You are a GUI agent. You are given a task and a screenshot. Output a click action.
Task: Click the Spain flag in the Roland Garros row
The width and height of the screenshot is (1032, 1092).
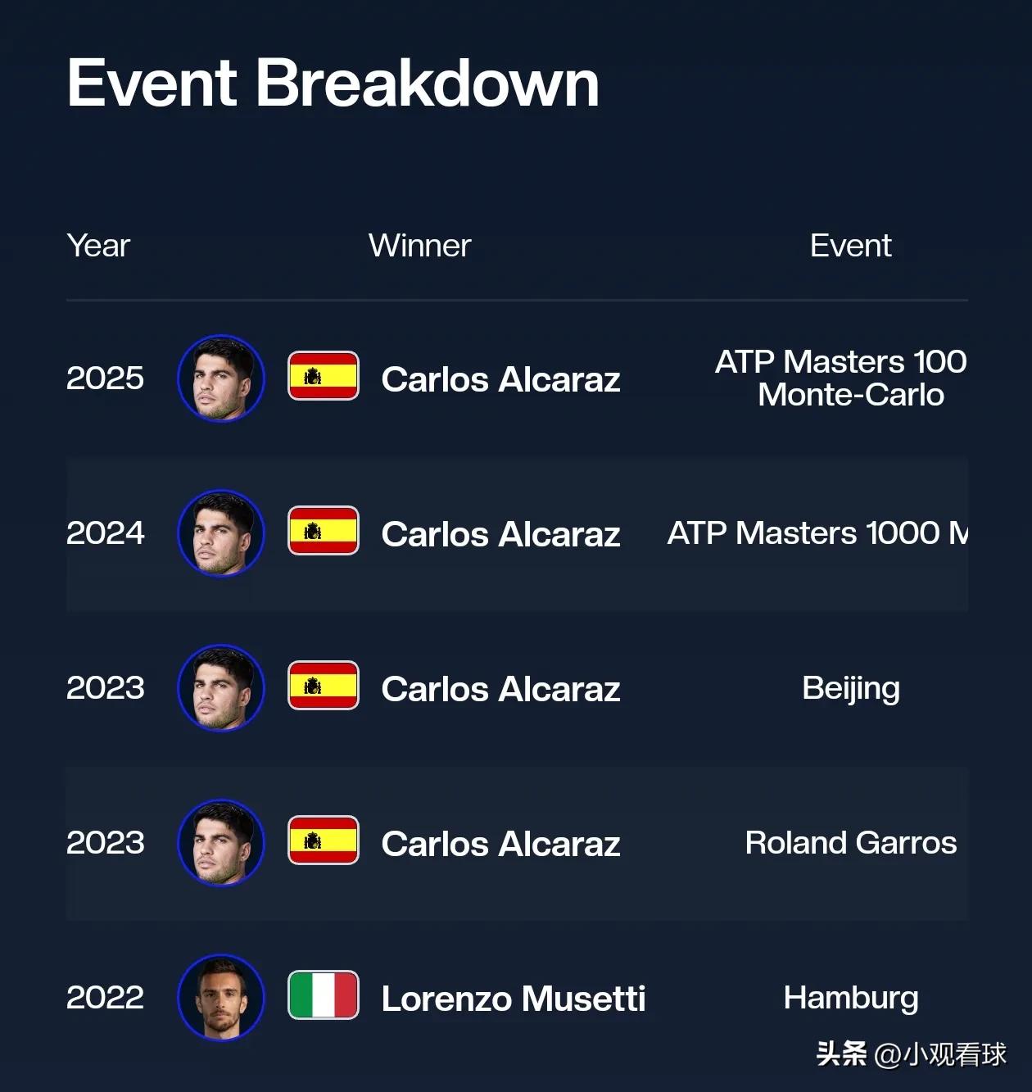[324, 841]
